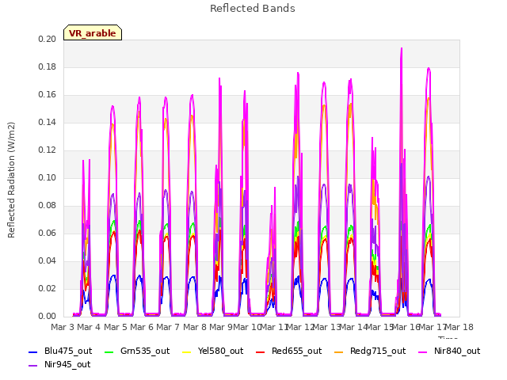
Task: Click the 0.06 y-axis tick label
Action: tap(48, 233)
